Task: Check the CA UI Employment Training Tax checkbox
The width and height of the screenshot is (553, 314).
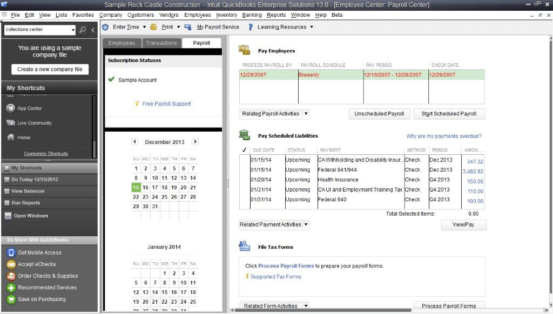Action: (x=245, y=189)
